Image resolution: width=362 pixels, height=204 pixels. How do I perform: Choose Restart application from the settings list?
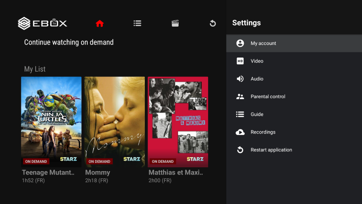(271, 150)
